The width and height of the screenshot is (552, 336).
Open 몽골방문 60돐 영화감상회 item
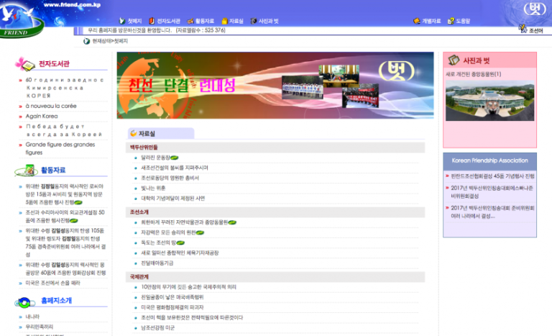pos(65,268)
